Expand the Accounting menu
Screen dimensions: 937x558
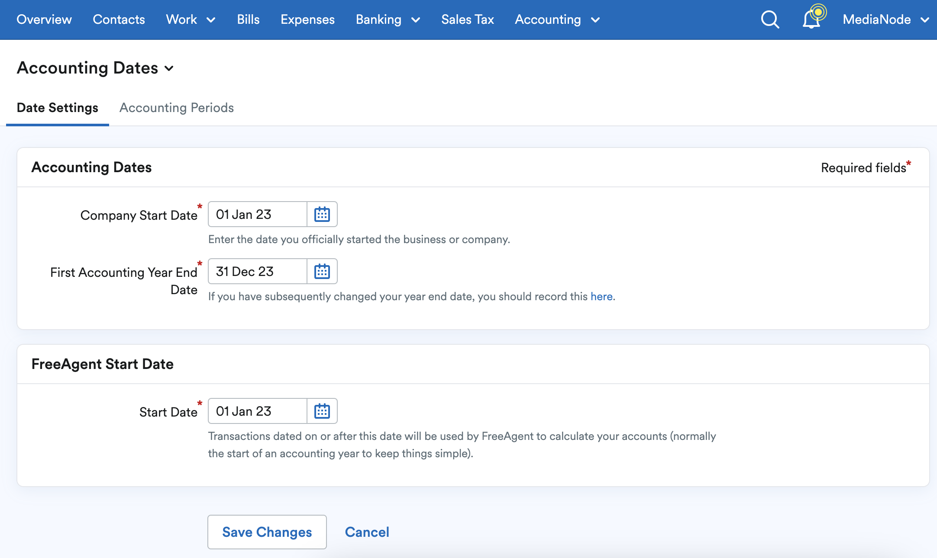(557, 19)
